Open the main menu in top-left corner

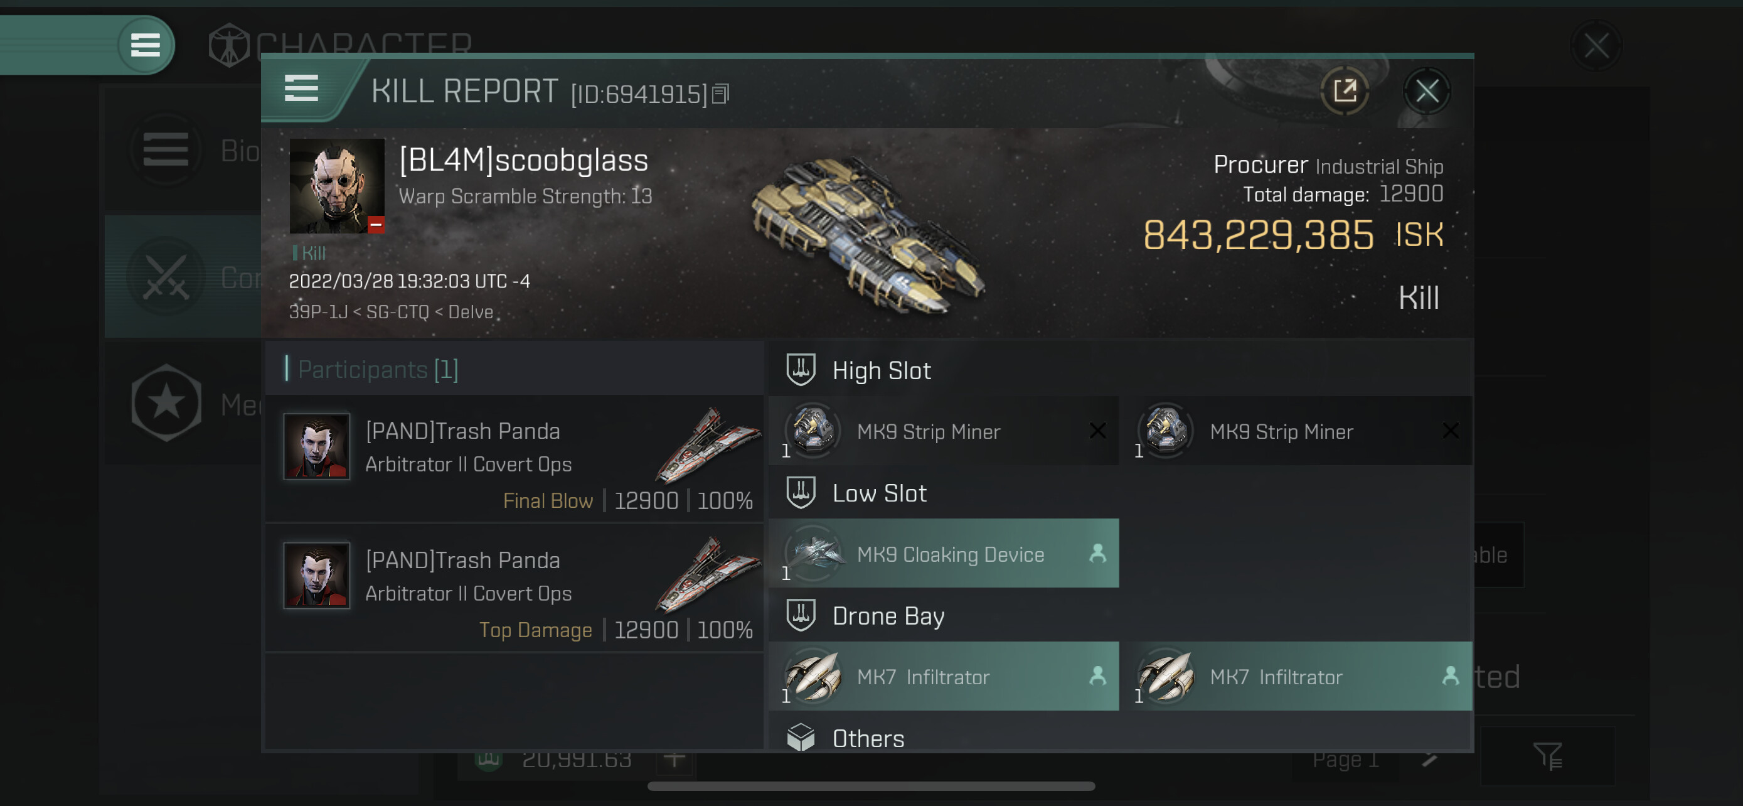[x=145, y=45]
